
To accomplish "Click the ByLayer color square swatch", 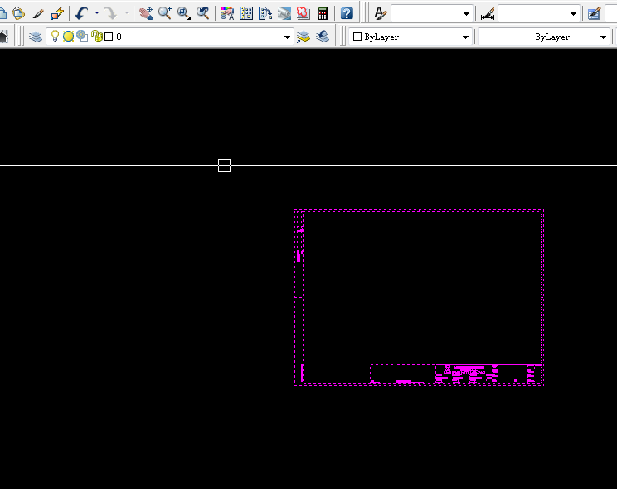I will (357, 37).
